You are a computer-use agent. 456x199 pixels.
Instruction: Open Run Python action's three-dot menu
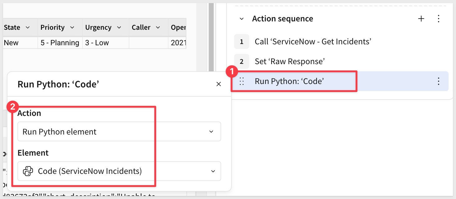coord(439,82)
